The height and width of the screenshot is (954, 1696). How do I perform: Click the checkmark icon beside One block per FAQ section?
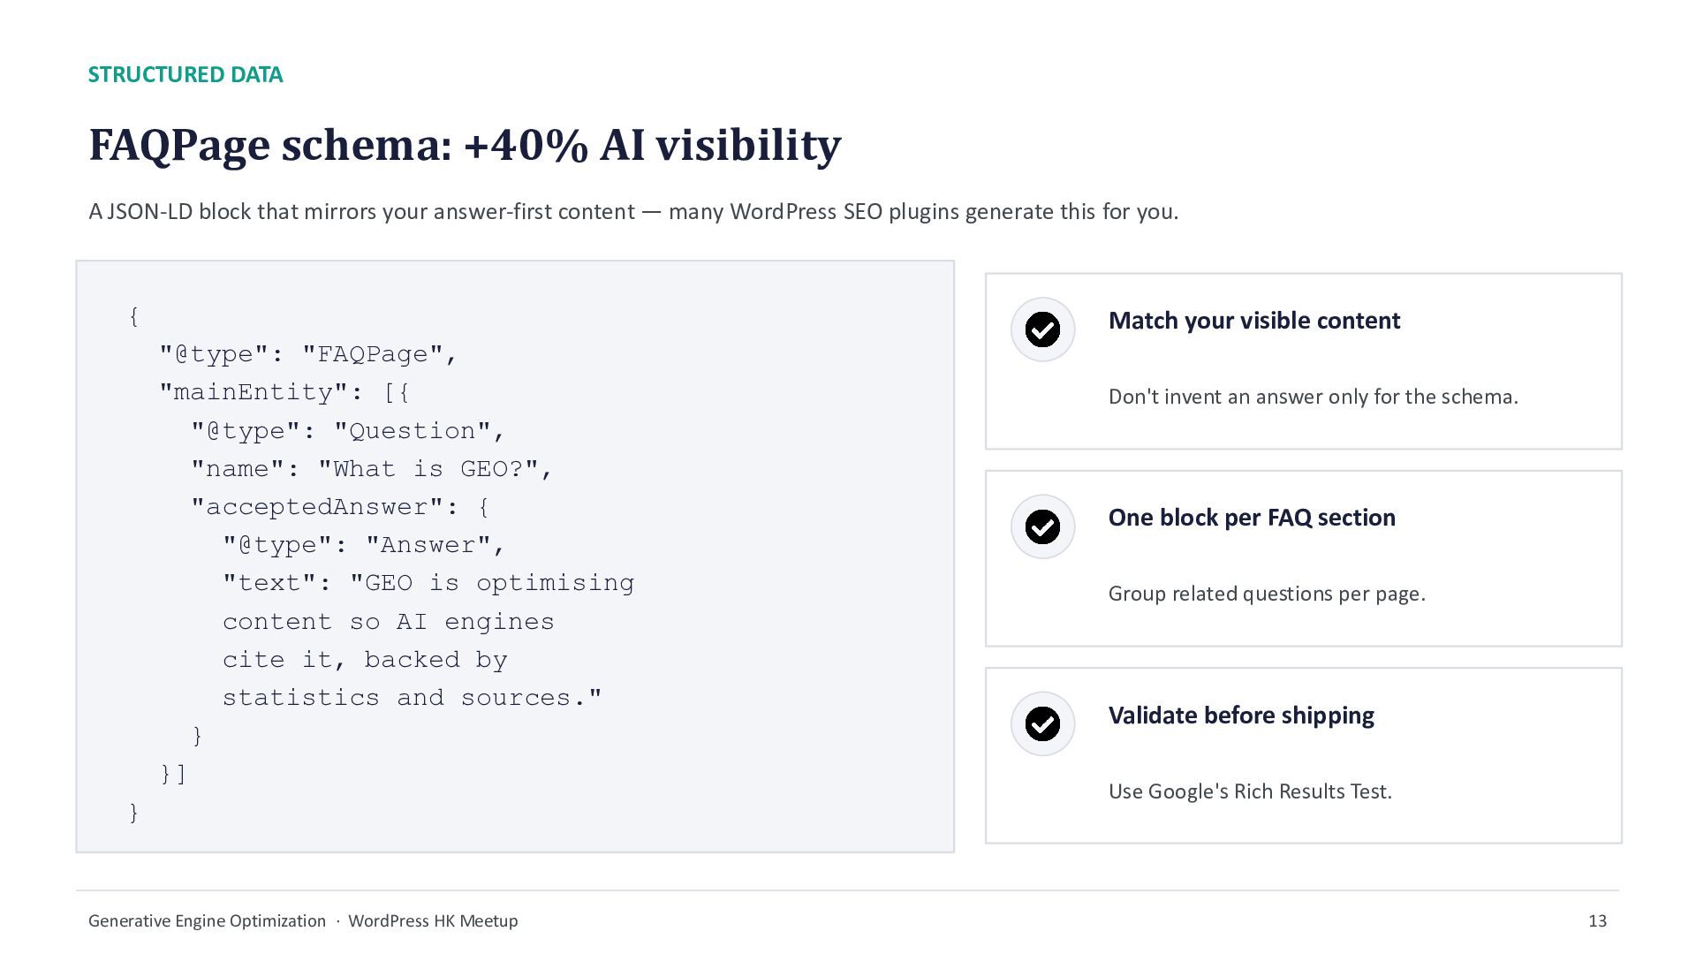point(1042,526)
